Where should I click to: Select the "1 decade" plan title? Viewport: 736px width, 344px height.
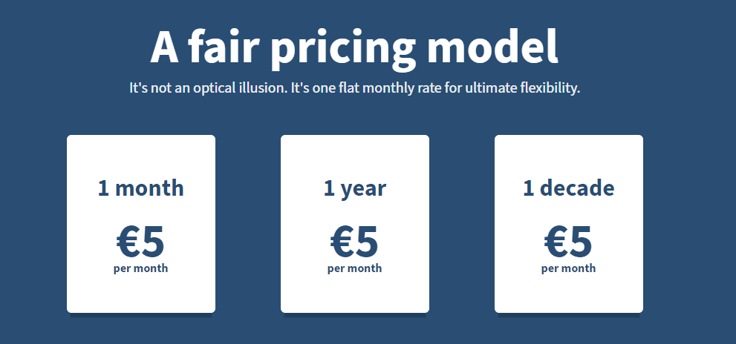(x=569, y=188)
